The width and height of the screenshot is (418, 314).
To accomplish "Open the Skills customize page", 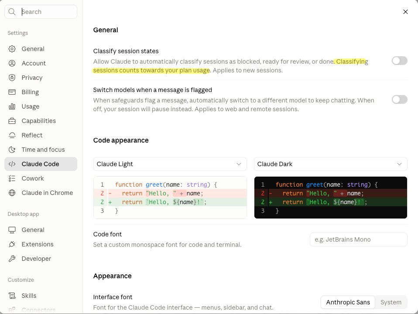I will pos(41,296).
